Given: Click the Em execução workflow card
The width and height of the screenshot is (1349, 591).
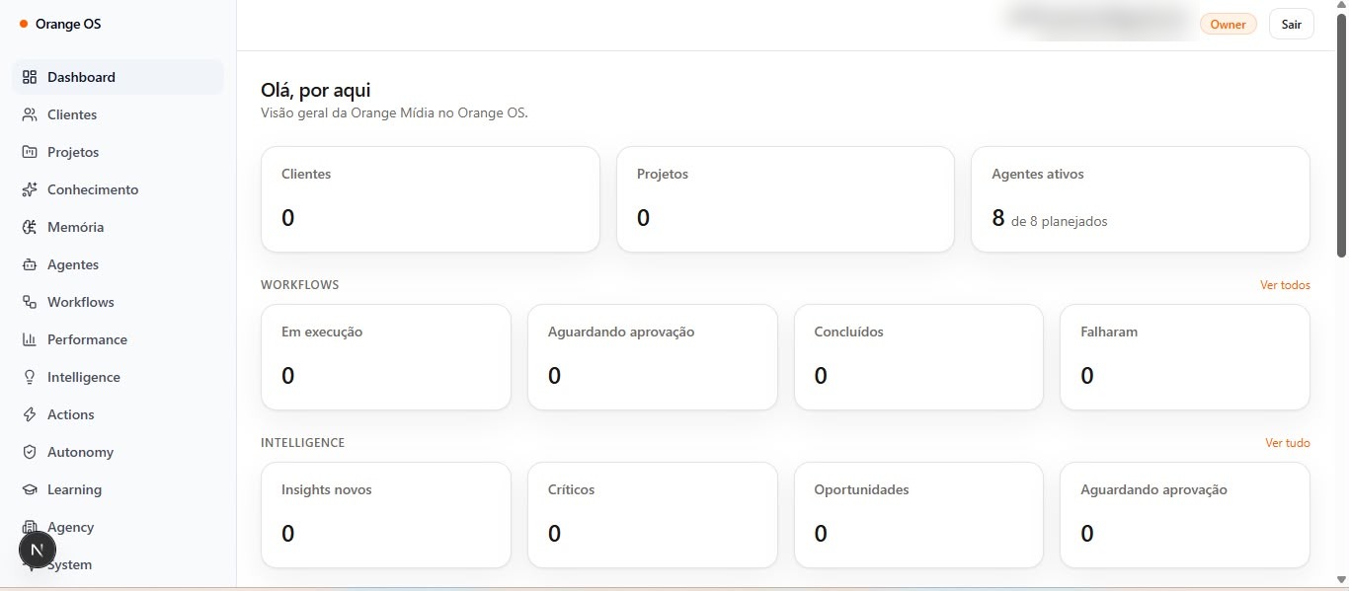Looking at the screenshot, I should [x=386, y=357].
